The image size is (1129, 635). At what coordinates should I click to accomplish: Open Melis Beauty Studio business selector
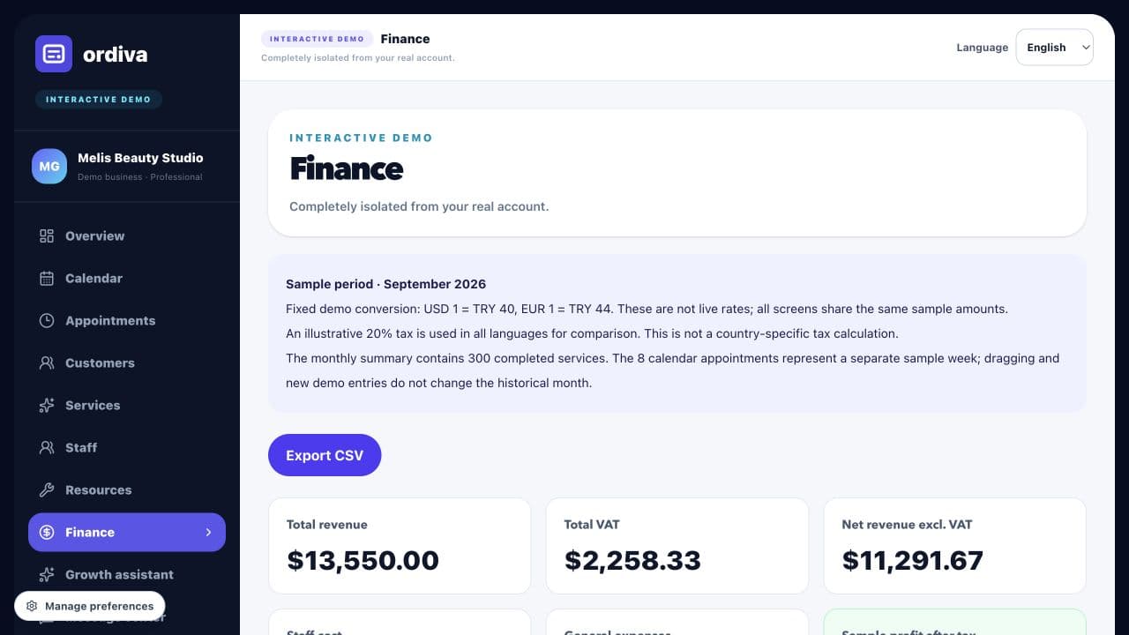coord(127,166)
